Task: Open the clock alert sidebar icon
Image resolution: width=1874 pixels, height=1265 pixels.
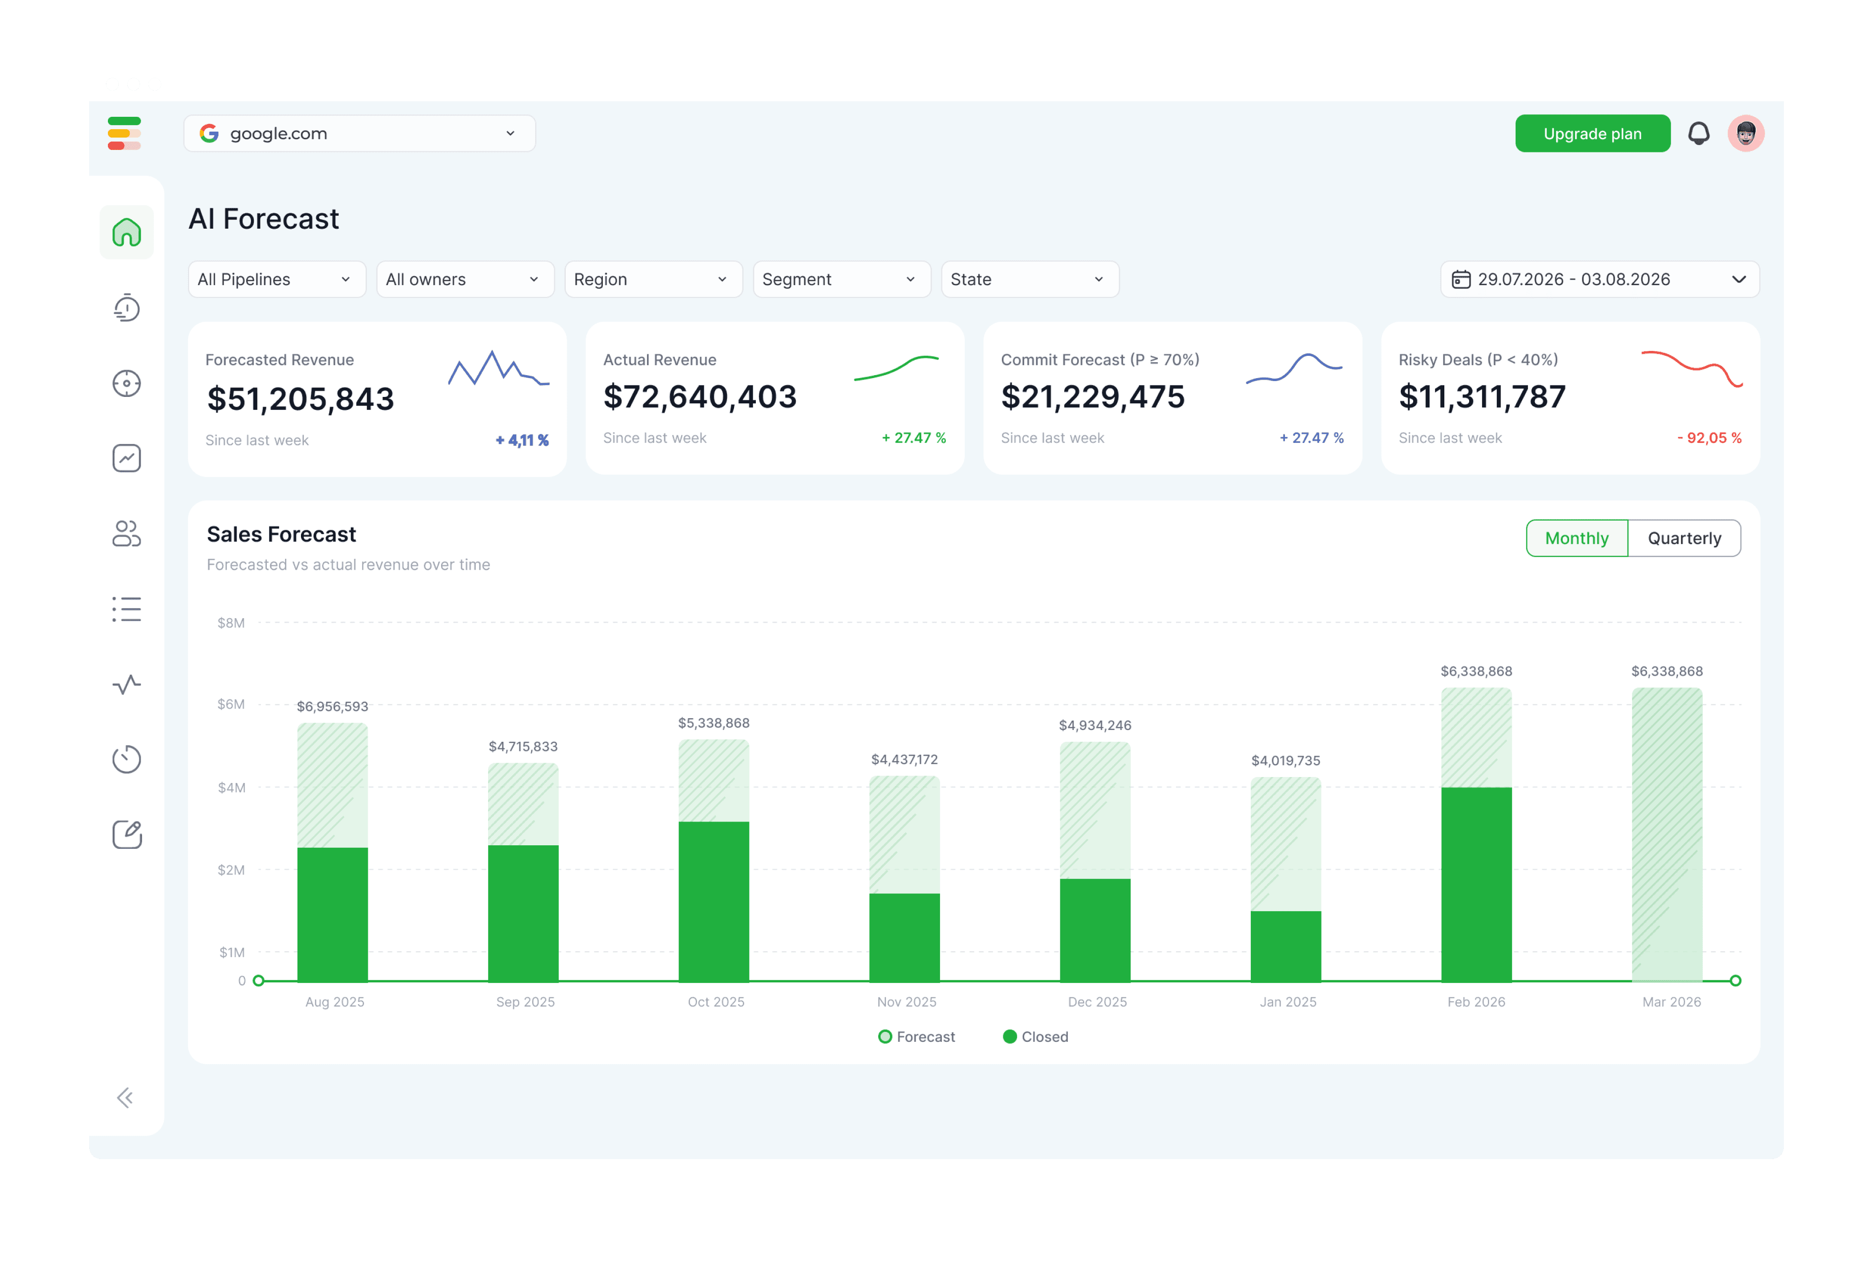Action: [127, 308]
